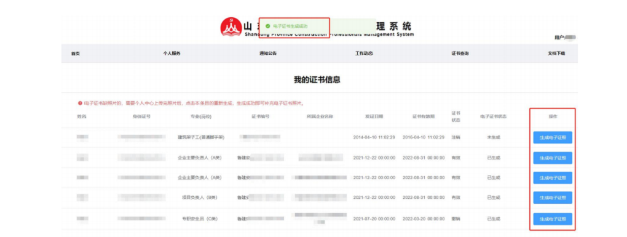This screenshot has height=237, width=627.
Task: Click the 已生成 status in the 项目负责人 row
Action: click(x=494, y=198)
